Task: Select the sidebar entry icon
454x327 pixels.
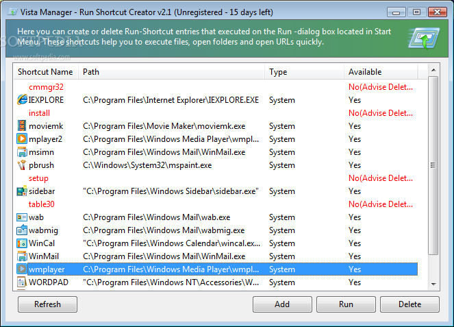Action: (x=22, y=191)
